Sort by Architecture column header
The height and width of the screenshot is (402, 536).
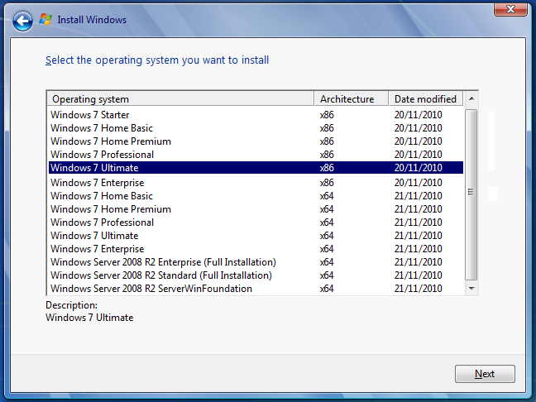pyautogui.click(x=352, y=98)
